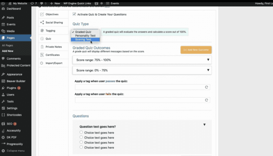This screenshot has width=273, height=156.
Task: Click the Comments bubble icon in sidebar
Action: coord(3,58)
